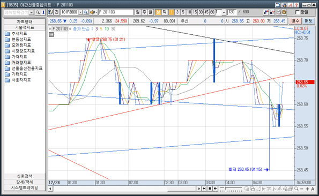
Task: Click the 매수 buy button
Action: coord(295,21)
